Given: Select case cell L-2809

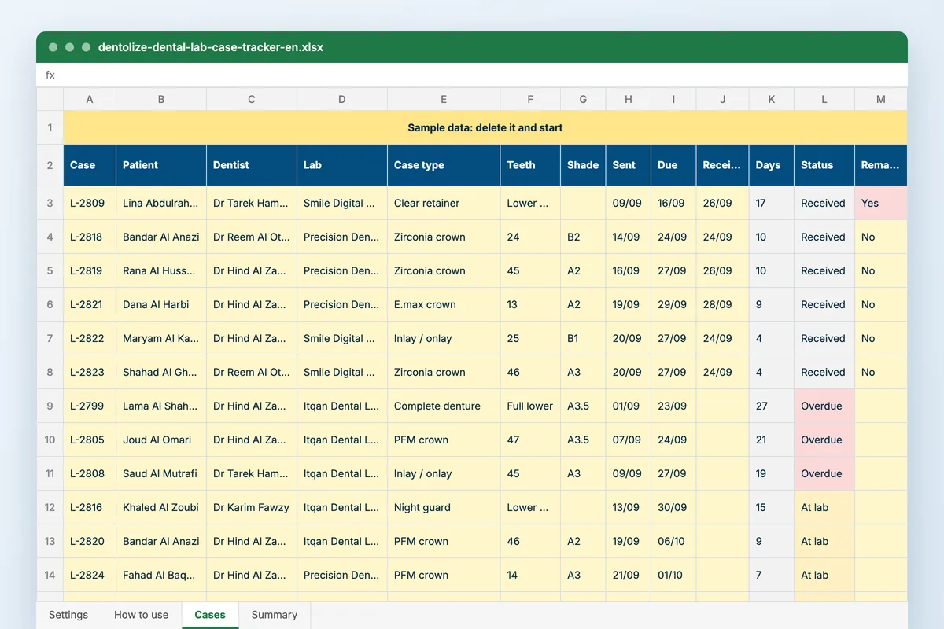Looking at the screenshot, I should (90, 203).
